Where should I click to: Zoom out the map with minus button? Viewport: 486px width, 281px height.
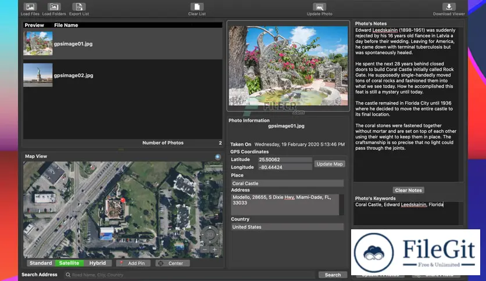coord(205,250)
